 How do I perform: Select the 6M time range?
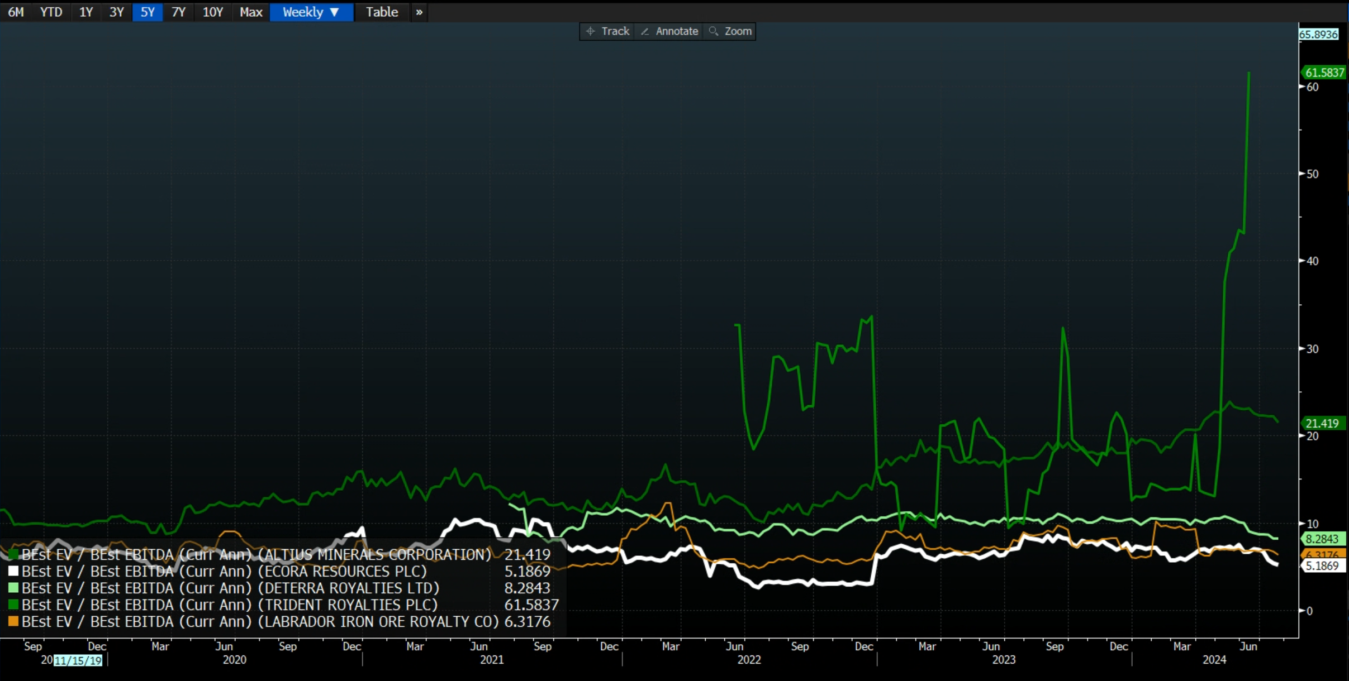click(x=16, y=12)
